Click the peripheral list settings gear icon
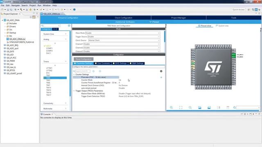The height and width of the screenshot is (147, 262). (69, 26)
